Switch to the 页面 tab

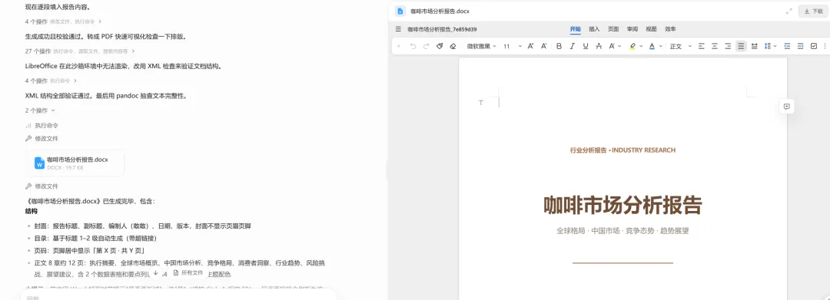613,29
